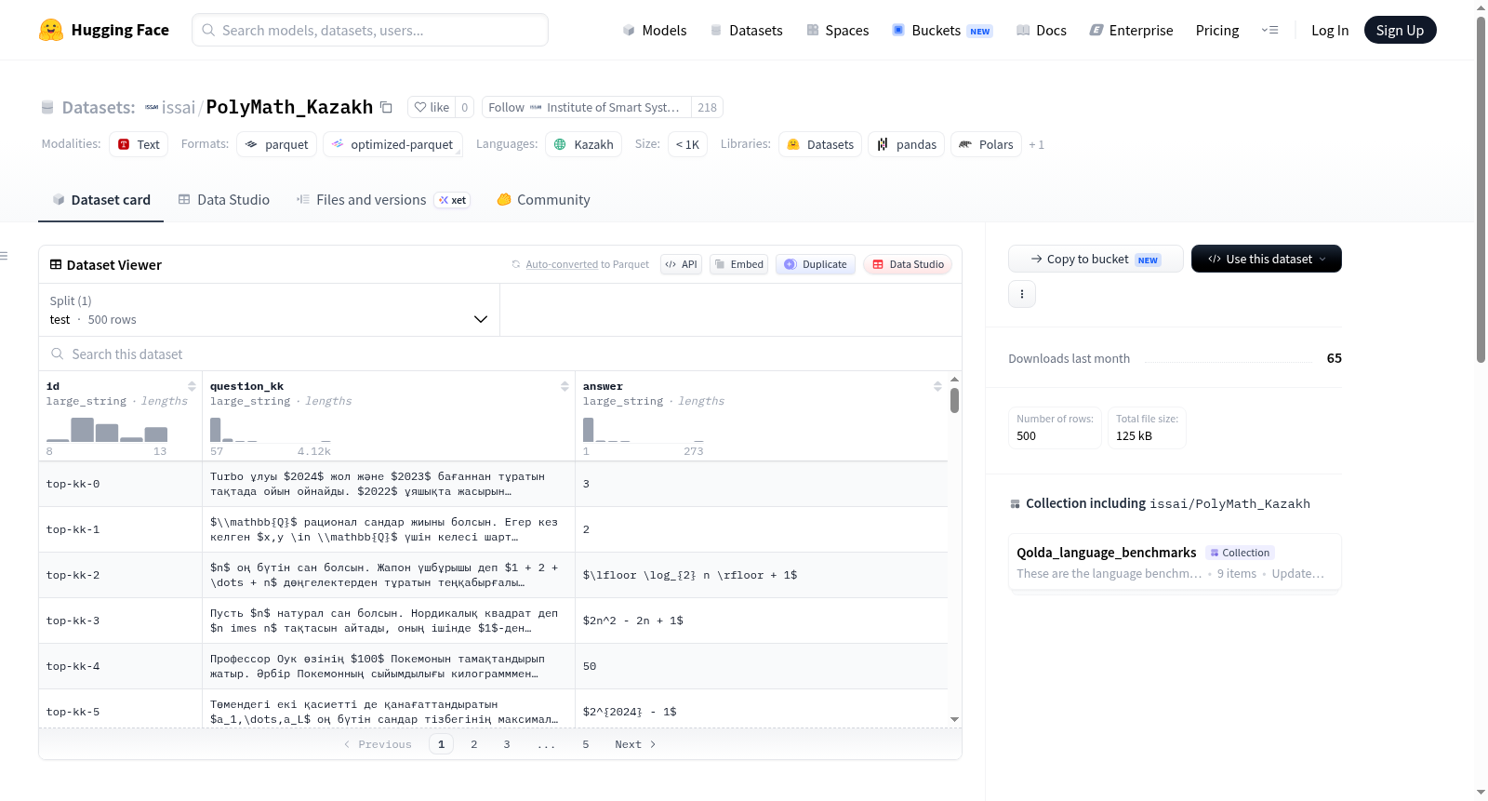The width and height of the screenshot is (1488, 801).
Task: Filter by the Kazakh language tag
Action: coord(584,144)
